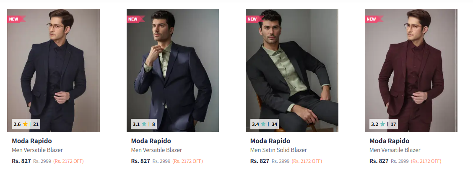Open Moda Rapido brand link of first product
This screenshot has width=473, height=173.
point(32,141)
